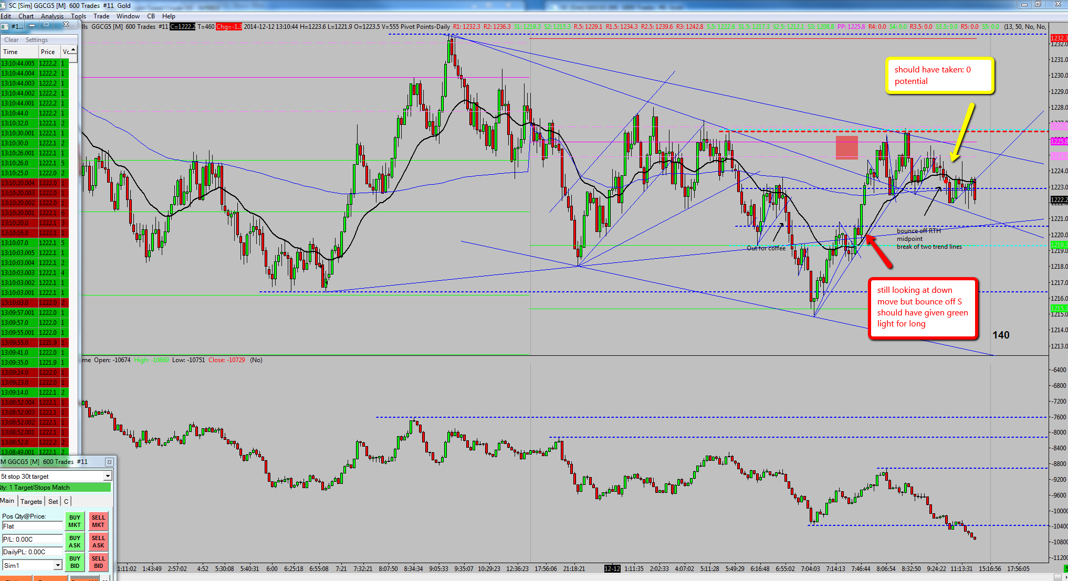The width and height of the screenshot is (1068, 581).
Task: Click the 'Out for coffee' chart text
Action: [766, 248]
